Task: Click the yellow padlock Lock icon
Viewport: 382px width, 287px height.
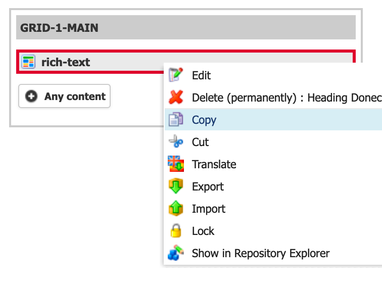Action: click(x=176, y=230)
